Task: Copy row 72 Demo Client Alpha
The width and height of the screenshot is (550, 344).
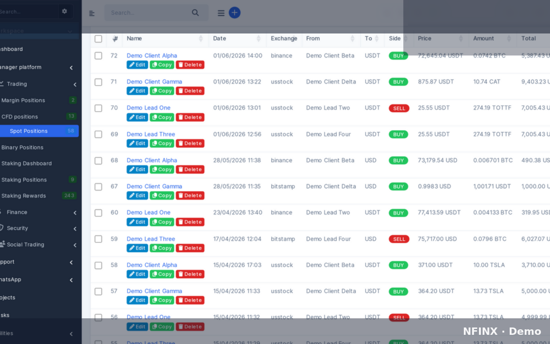Action: (162, 65)
